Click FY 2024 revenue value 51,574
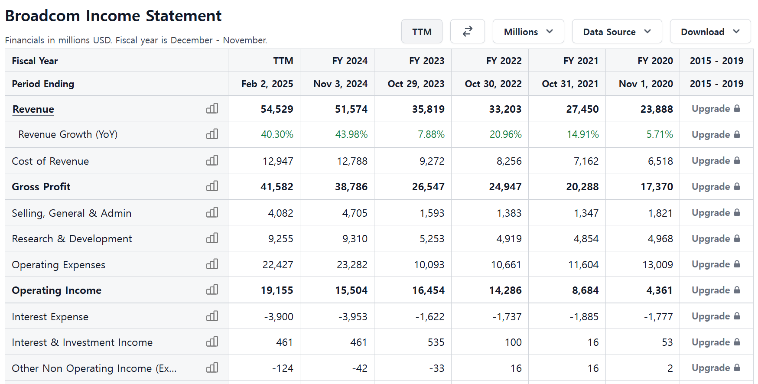Image resolution: width=758 pixels, height=384 pixels. coord(351,109)
